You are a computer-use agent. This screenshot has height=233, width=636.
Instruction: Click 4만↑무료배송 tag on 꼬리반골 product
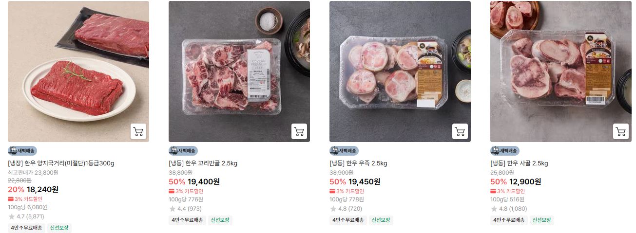pyautogui.click(x=187, y=220)
